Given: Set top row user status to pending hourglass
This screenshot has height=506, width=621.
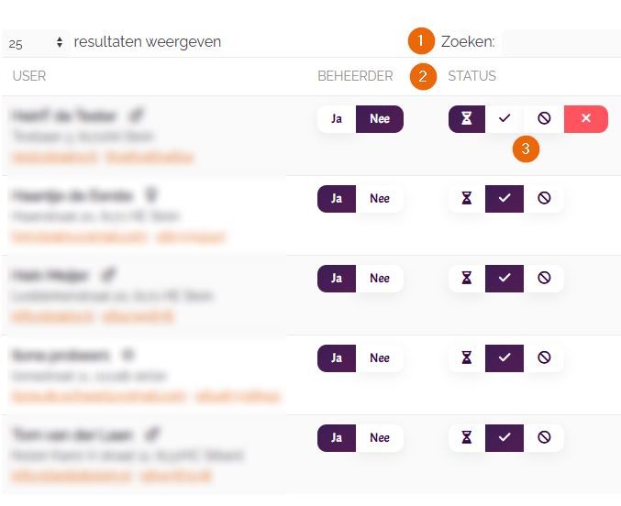Looking at the screenshot, I should pos(467,119).
